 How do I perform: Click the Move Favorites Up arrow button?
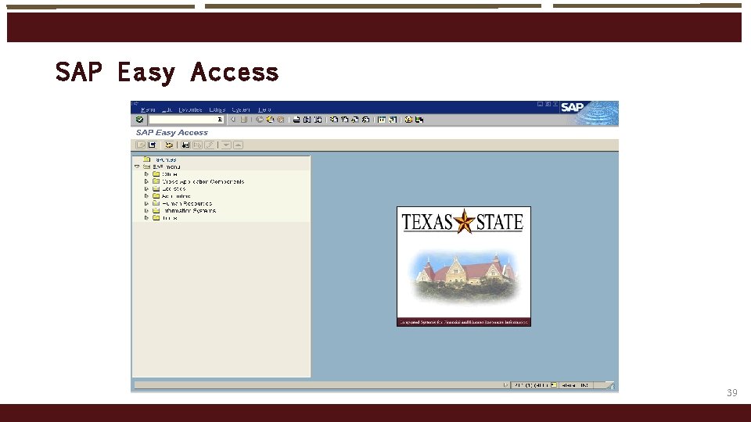point(238,145)
